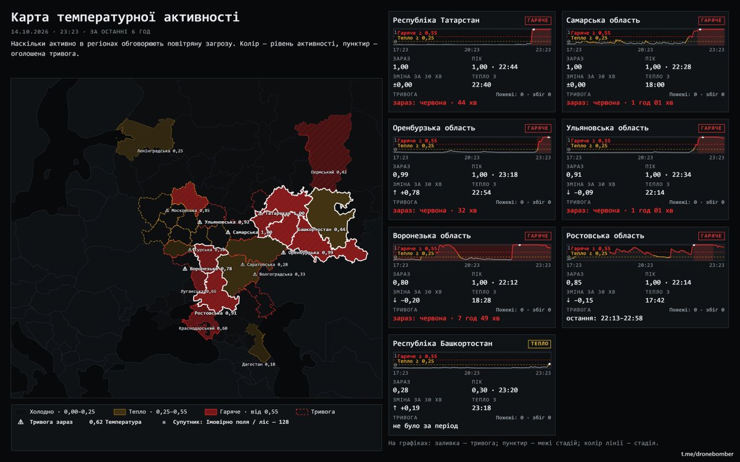Click the '↓ −0,20' change value
The image size is (740, 462).
406,301
